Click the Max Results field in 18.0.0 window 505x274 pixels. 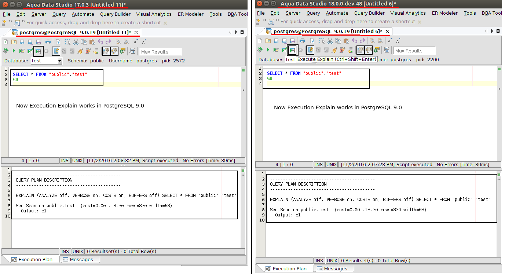414,51
